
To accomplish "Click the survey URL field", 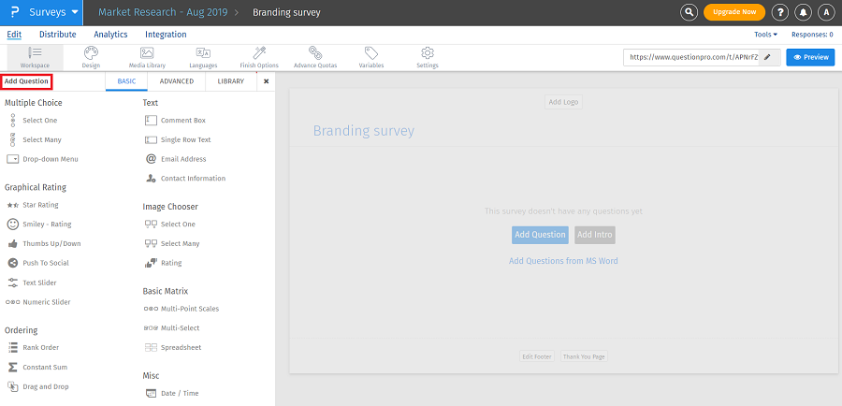I will coord(692,57).
